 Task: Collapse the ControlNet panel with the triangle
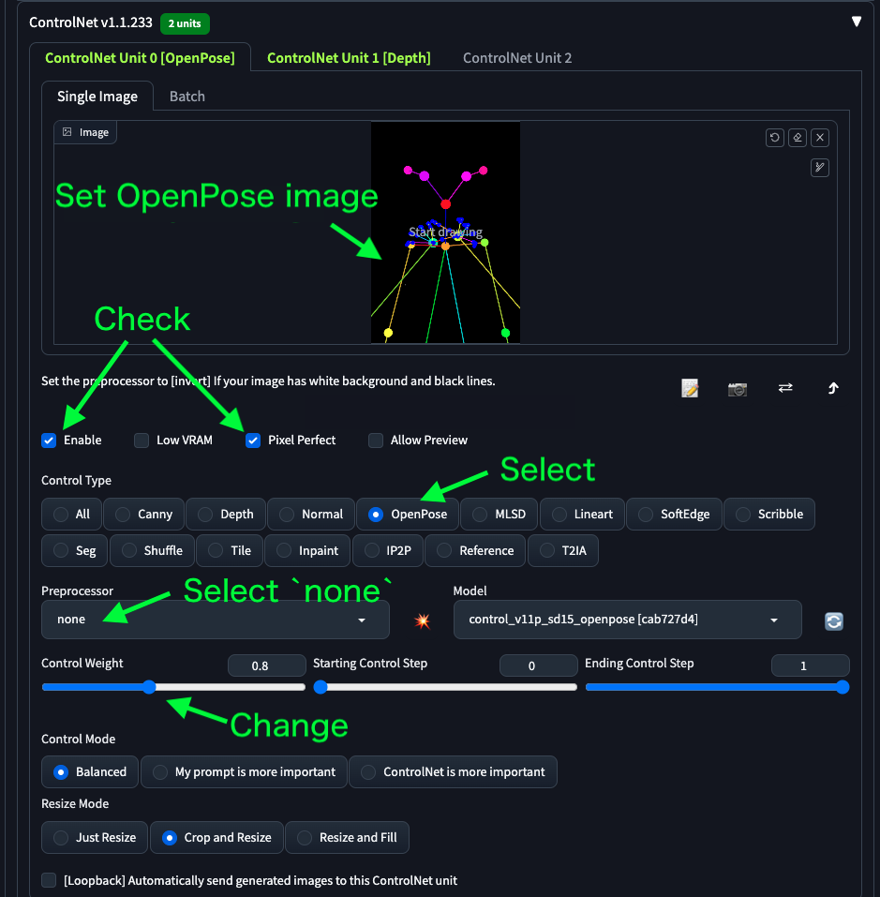click(856, 22)
